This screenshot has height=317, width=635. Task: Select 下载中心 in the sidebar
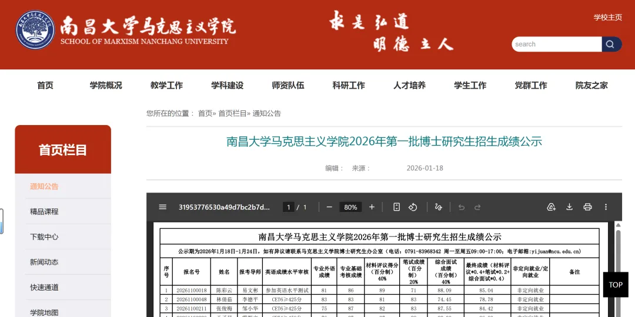tap(44, 237)
